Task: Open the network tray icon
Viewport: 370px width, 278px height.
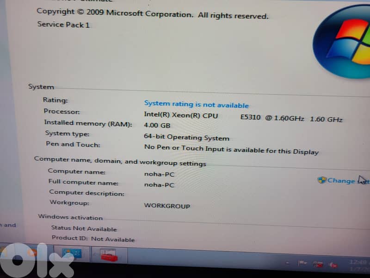Action: point(319,265)
